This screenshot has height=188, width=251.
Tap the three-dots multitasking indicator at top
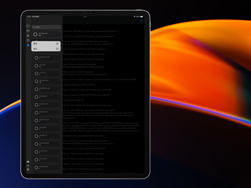tap(85, 17)
